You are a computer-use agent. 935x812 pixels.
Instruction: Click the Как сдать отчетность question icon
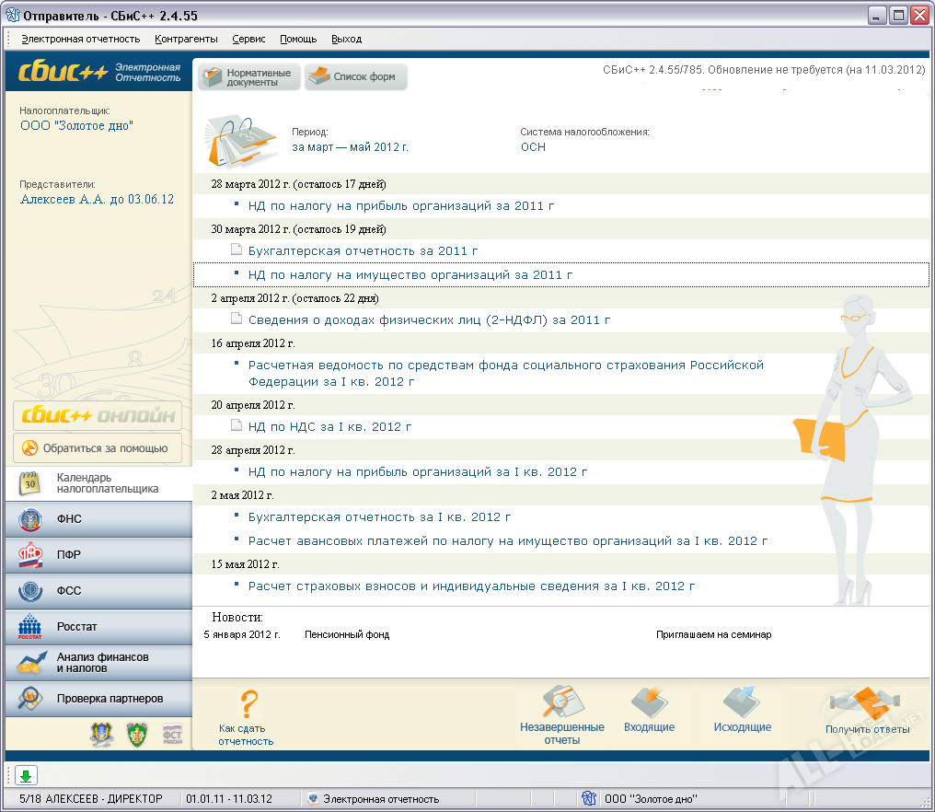coord(247,704)
